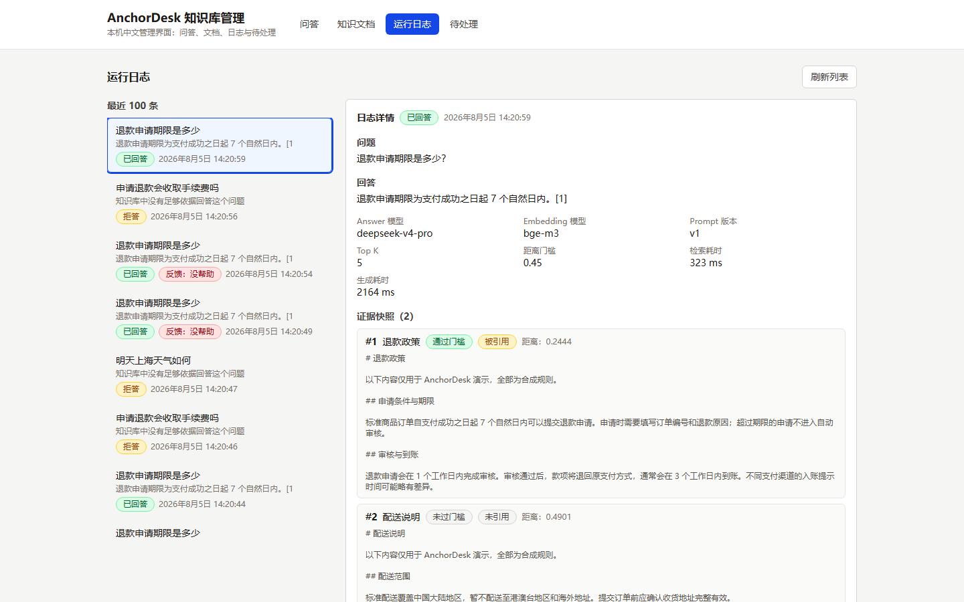Click the #2 配送说明 evidence title
Viewport: 964px width, 602px height.
(x=393, y=517)
